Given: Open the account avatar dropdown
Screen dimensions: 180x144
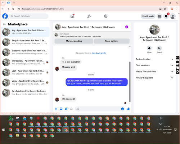Looking at the screenshot, I should click(x=173, y=17).
